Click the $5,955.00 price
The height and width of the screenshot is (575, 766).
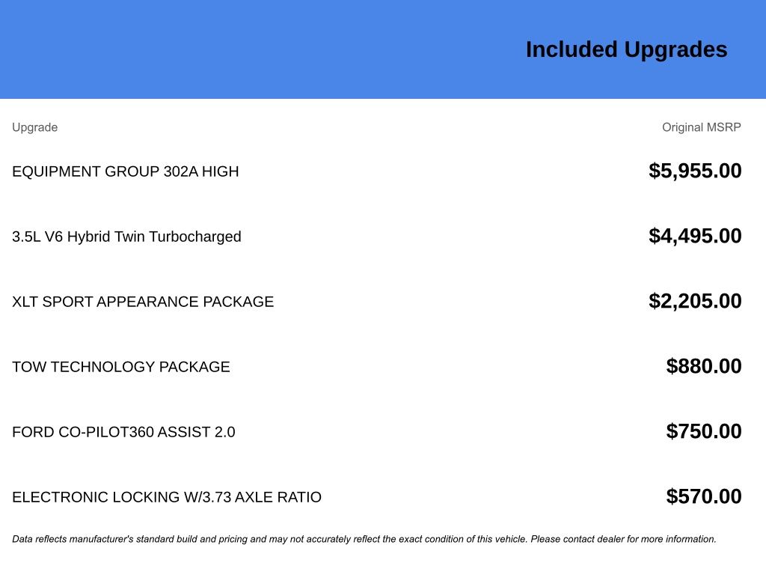click(x=695, y=171)
